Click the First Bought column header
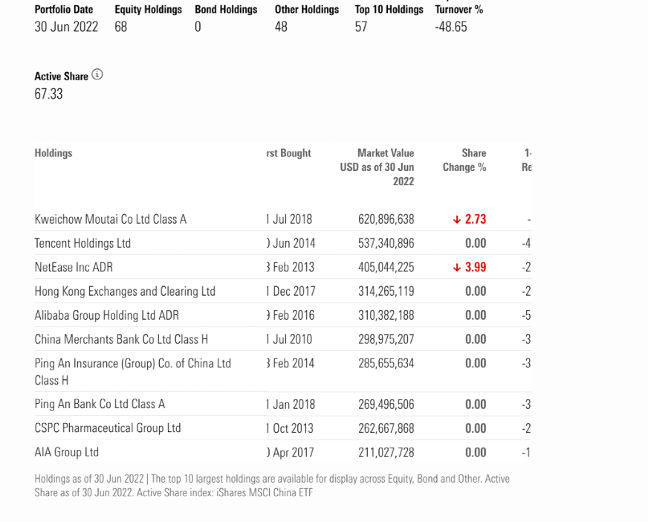Image resolution: width=648 pixels, height=522 pixels. pyautogui.click(x=289, y=153)
